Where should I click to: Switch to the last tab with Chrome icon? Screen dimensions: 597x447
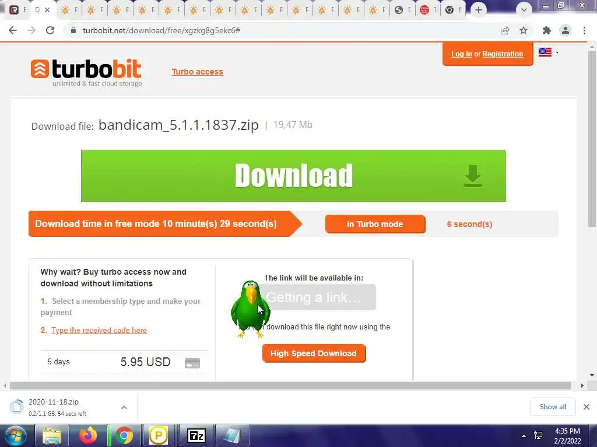tap(453, 10)
